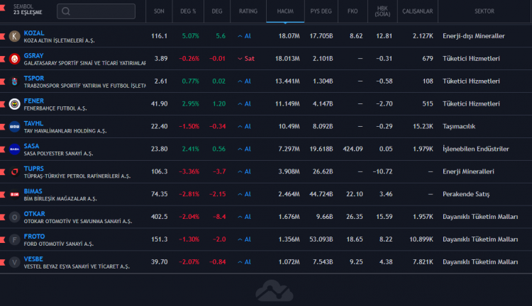The width and height of the screenshot is (532, 306).
Task: Open the FROTO ticker link
Action: (34, 236)
